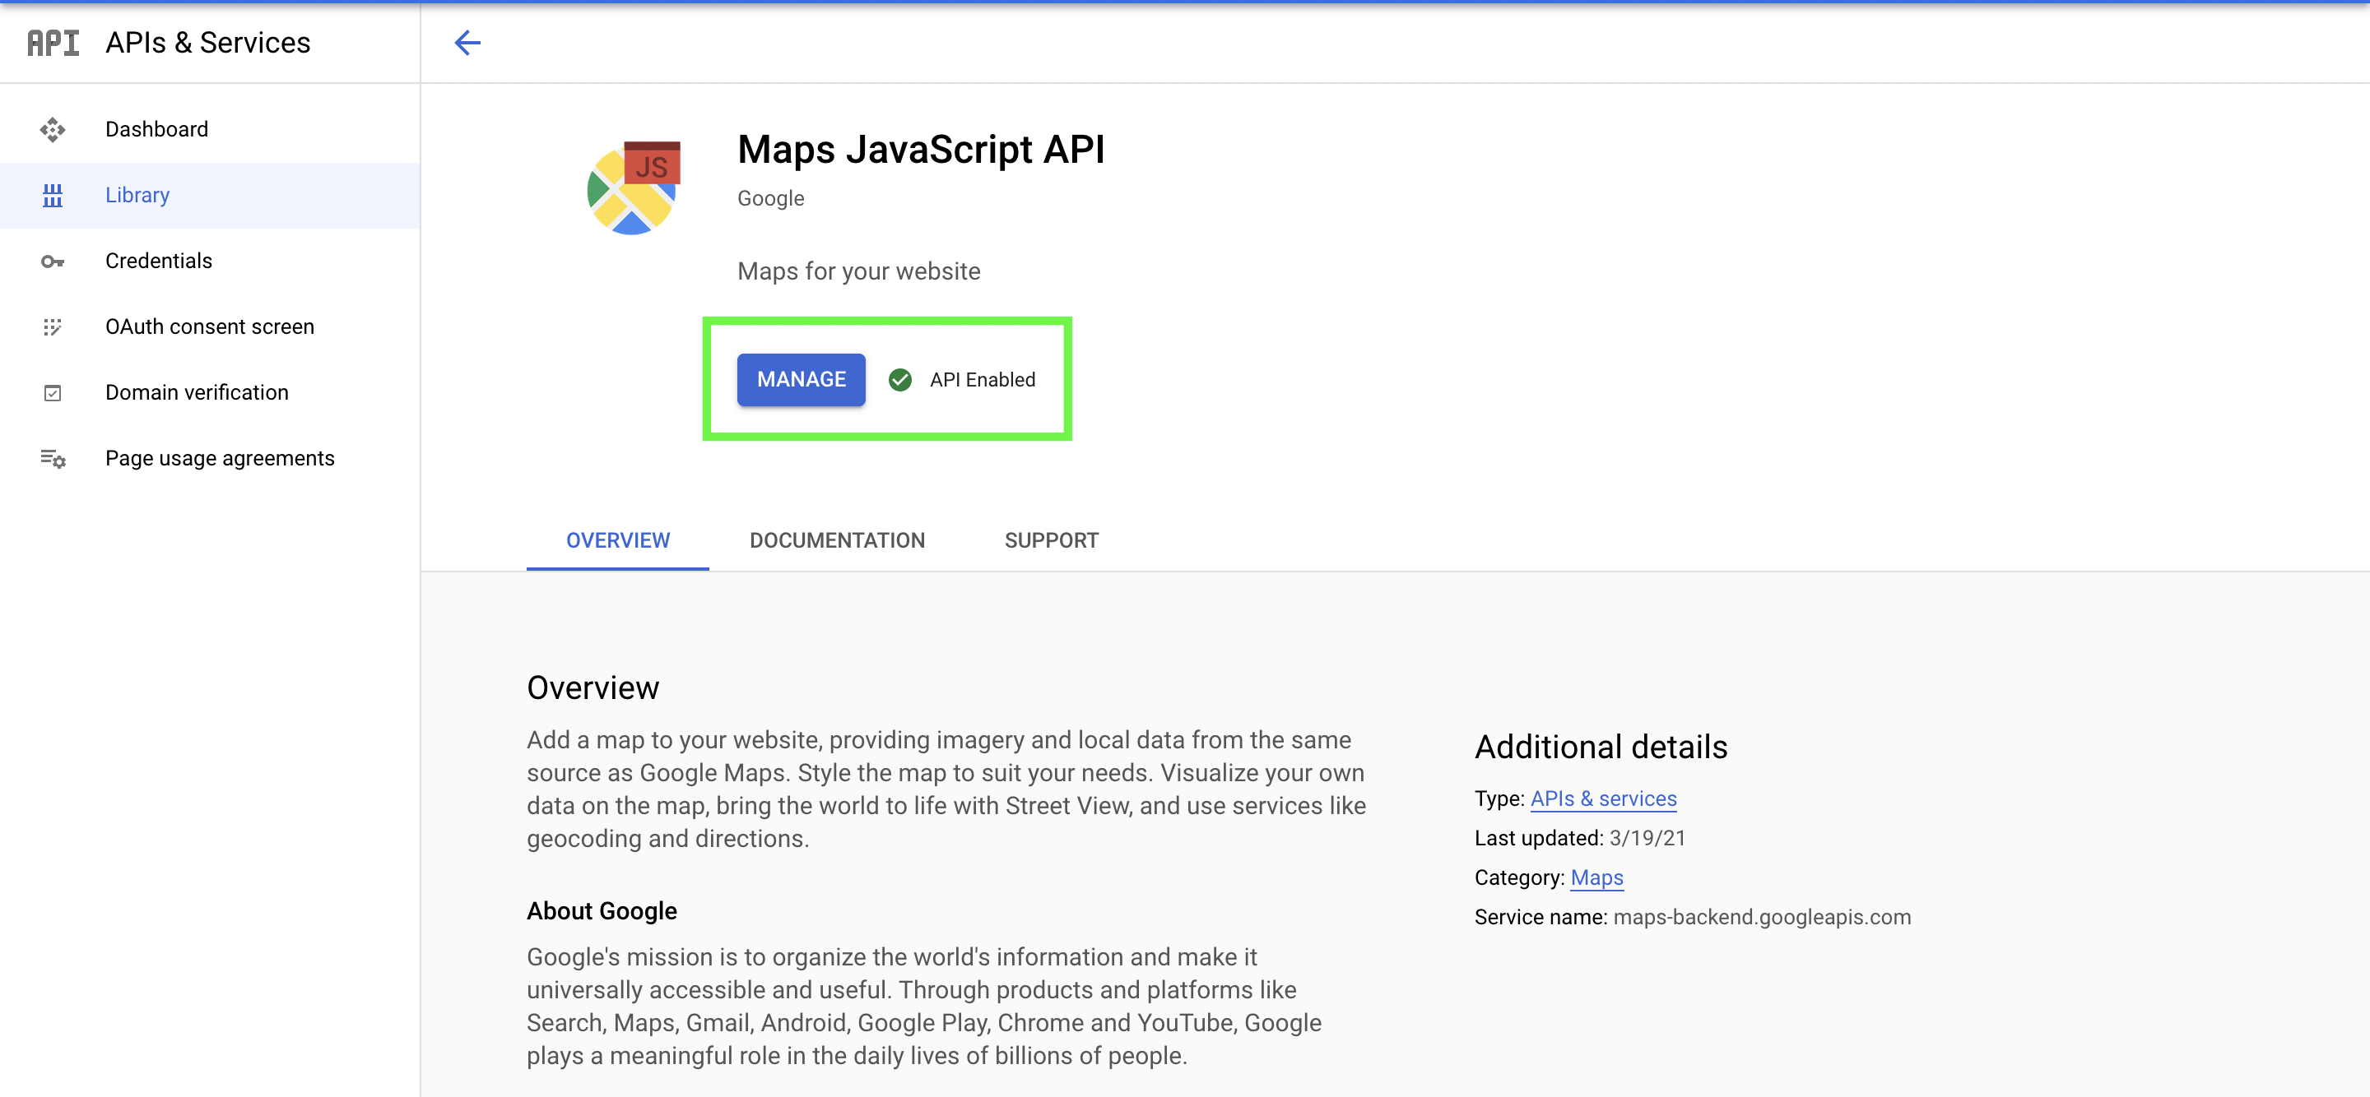
Task: Click the Page usage agreements icon
Action: coord(53,458)
